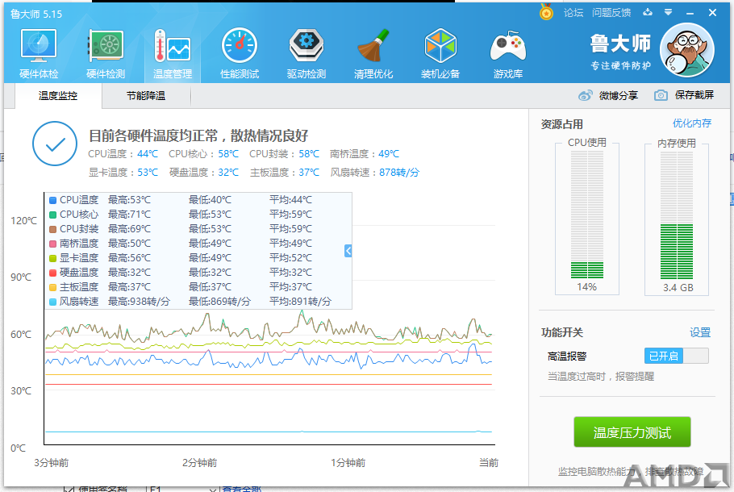Toggle the CPU封装 brown legend swatch
Screen dimensions: 734x492
[x=53, y=229]
